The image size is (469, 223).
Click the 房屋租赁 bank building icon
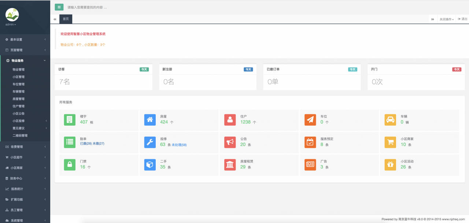[230, 165]
